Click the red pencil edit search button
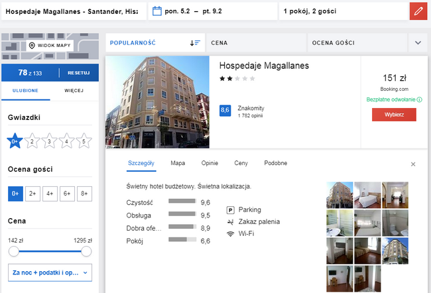 click(x=418, y=11)
